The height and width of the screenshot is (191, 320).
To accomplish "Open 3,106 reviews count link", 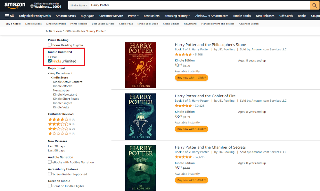I will pos(199,55).
